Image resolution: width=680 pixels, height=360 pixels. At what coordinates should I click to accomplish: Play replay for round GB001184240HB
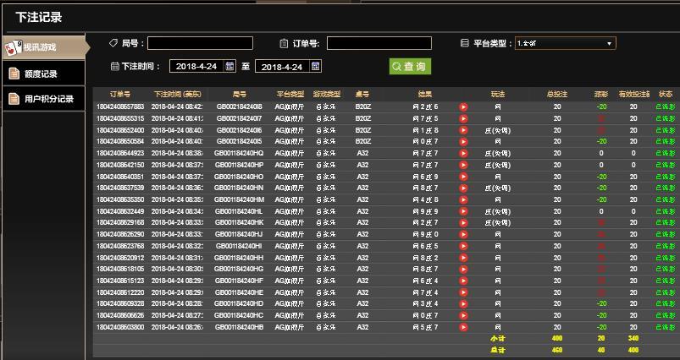coord(463,327)
